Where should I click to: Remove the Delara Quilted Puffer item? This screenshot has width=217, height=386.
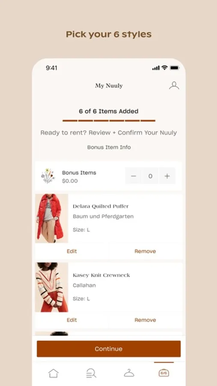[145, 251]
